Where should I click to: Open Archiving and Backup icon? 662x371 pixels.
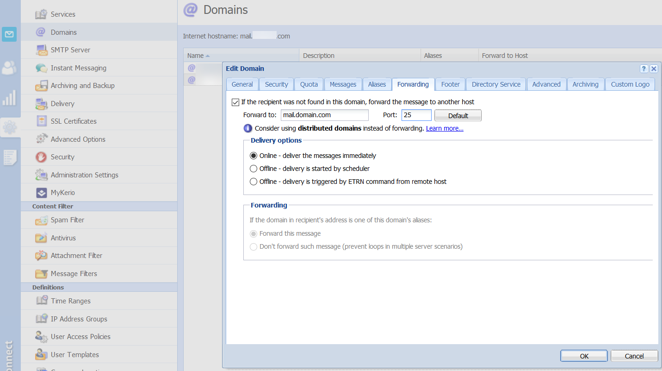[x=41, y=86]
